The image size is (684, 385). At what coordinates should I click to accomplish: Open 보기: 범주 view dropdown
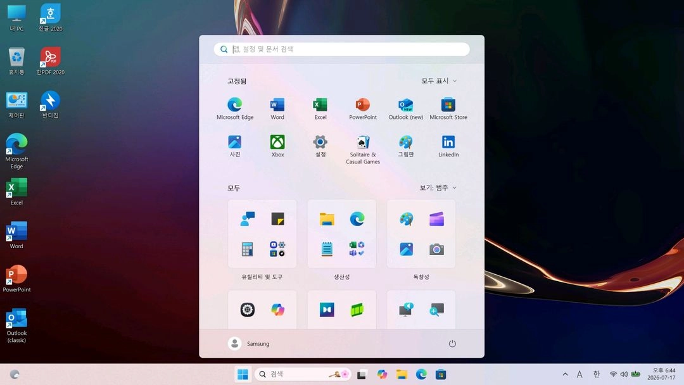pyautogui.click(x=438, y=187)
